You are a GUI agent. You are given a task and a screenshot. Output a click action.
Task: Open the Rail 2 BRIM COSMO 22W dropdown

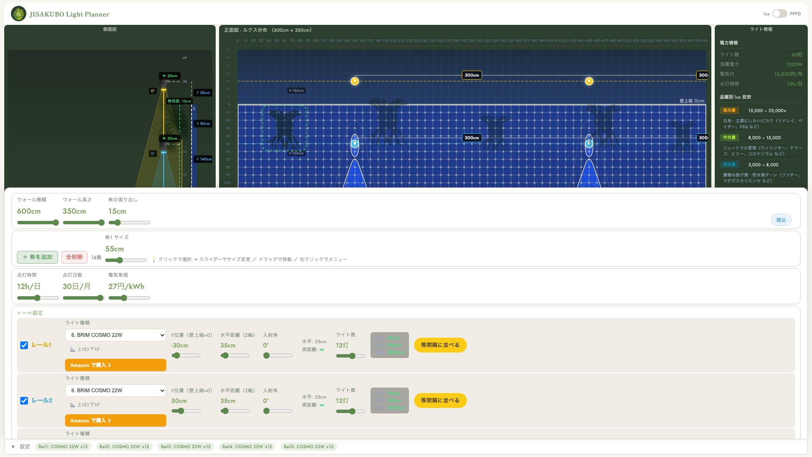click(x=115, y=390)
